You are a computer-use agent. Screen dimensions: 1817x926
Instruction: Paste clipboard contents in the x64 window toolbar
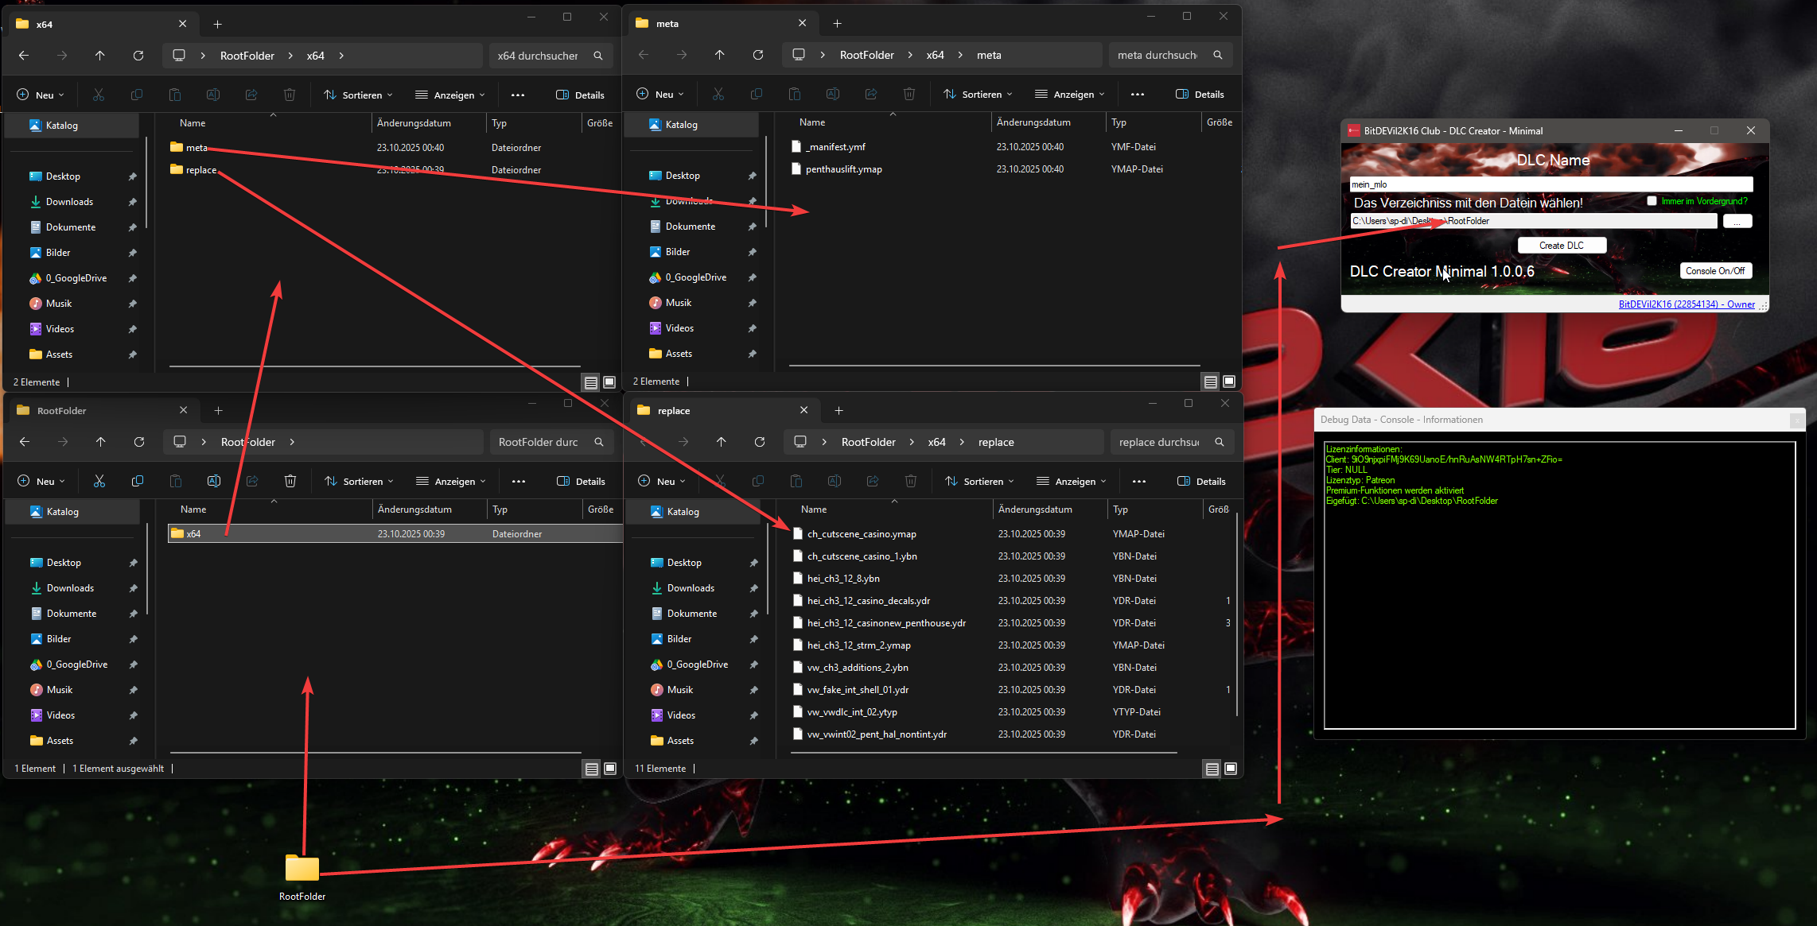point(175,95)
